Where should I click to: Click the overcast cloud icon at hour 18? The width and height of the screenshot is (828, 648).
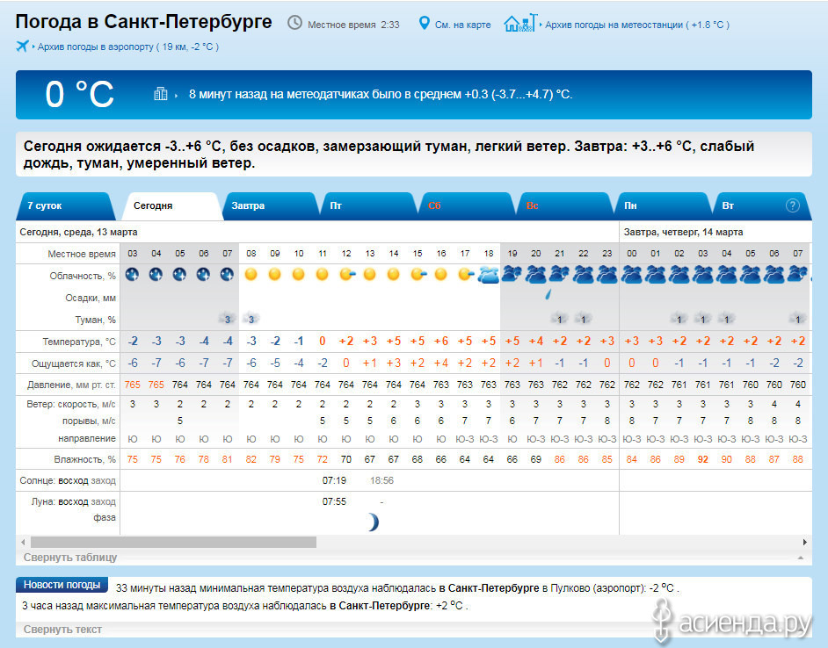click(x=489, y=275)
